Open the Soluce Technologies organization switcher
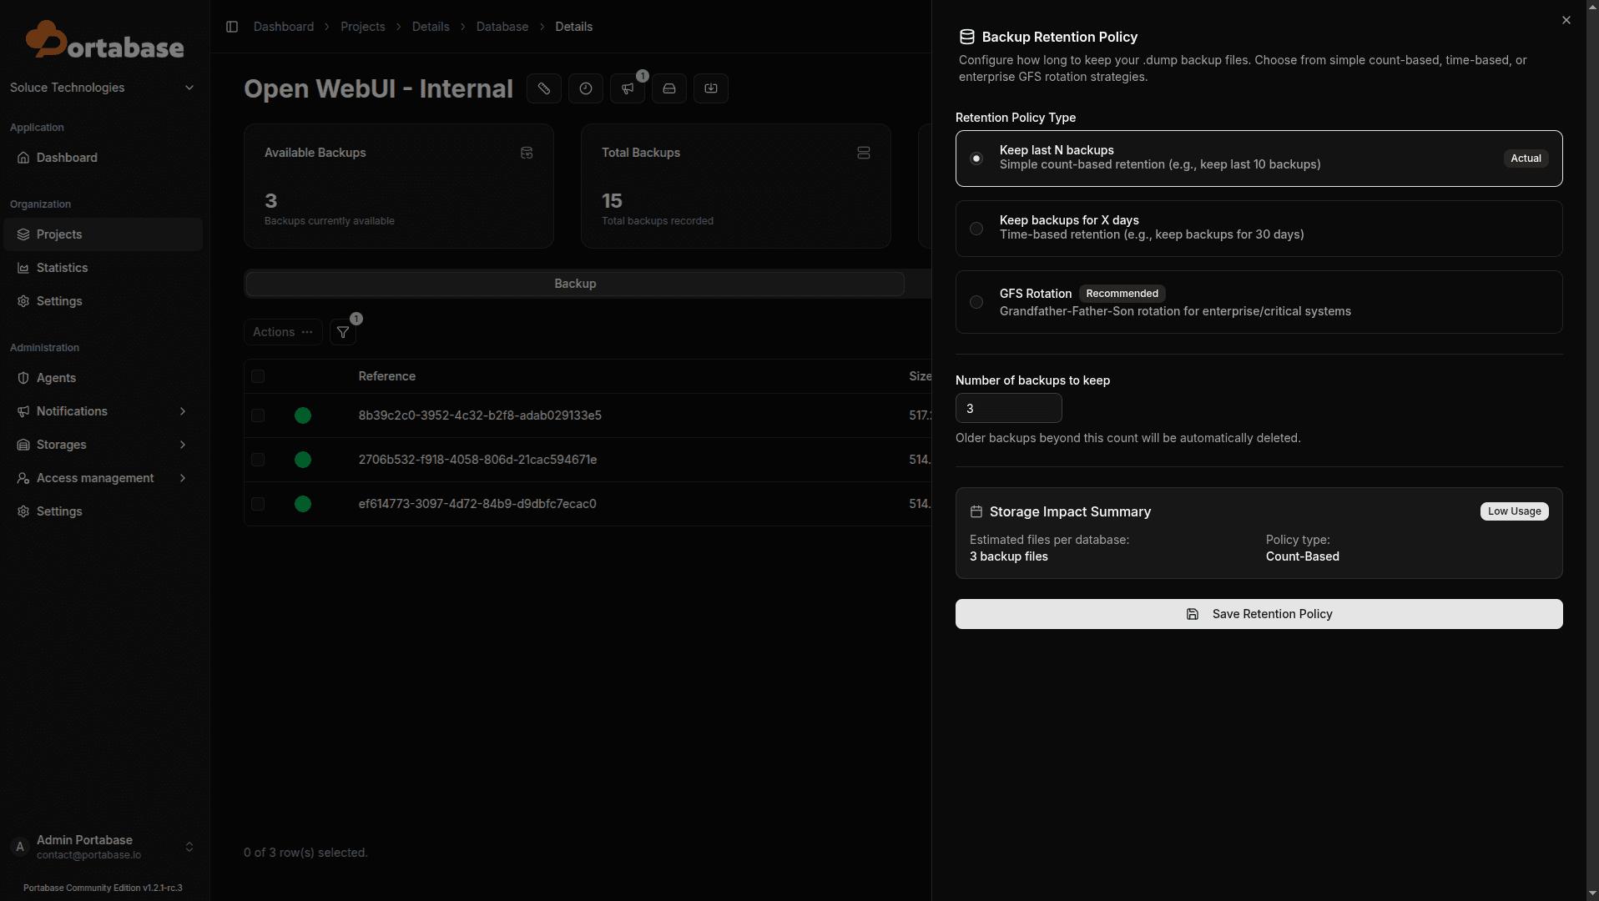Image resolution: width=1599 pixels, height=901 pixels. pos(103,88)
